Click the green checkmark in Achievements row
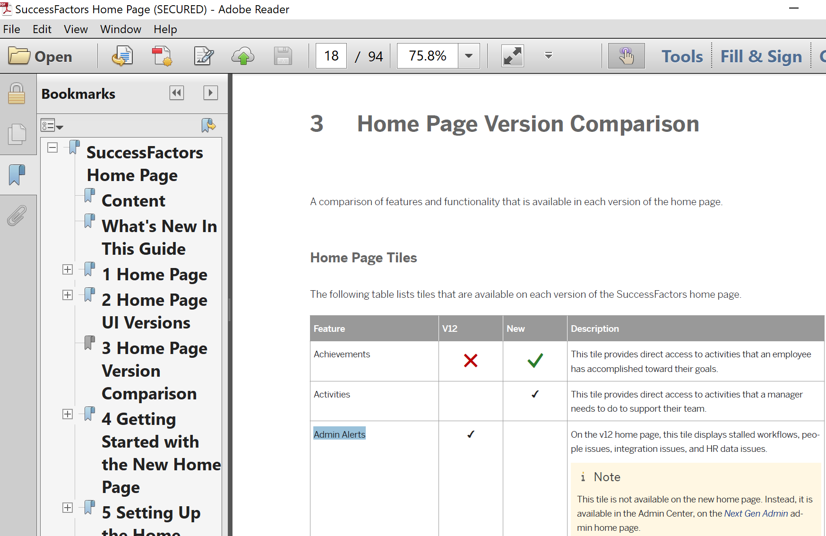 point(535,361)
